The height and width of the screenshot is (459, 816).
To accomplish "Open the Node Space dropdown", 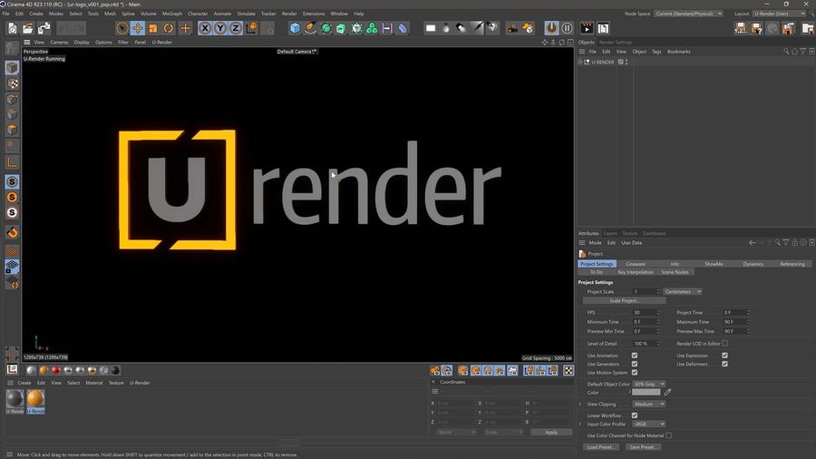I will tap(688, 14).
